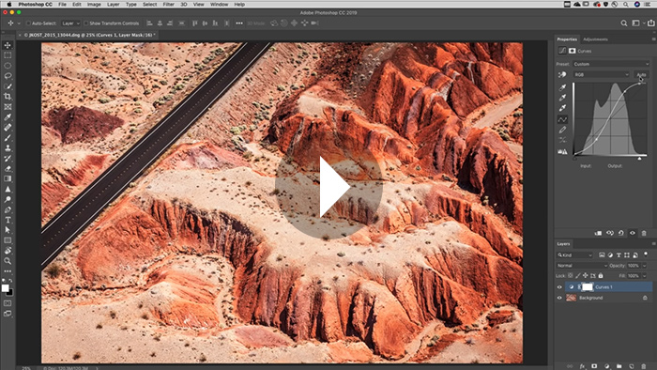Click the foreground color swatch
Viewport: 657px width, 370px height.
tap(5, 288)
